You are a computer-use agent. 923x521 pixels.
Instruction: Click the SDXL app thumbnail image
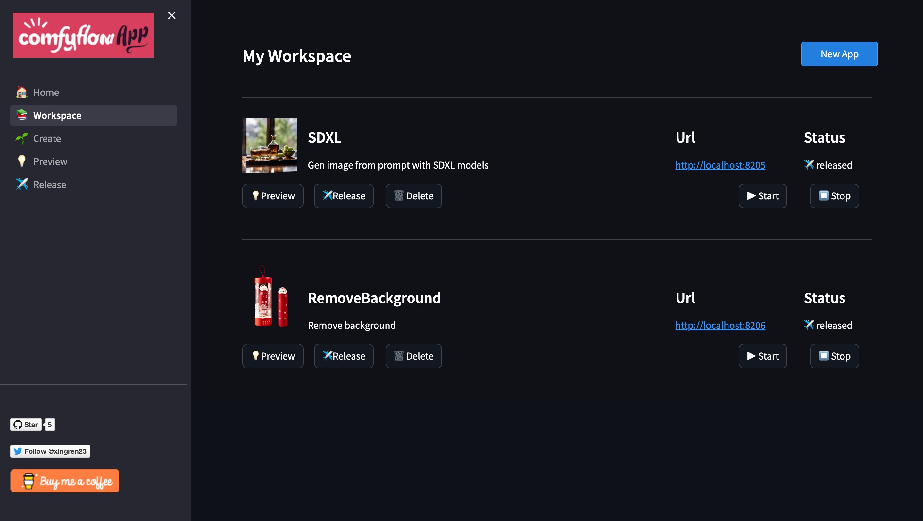(x=270, y=146)
